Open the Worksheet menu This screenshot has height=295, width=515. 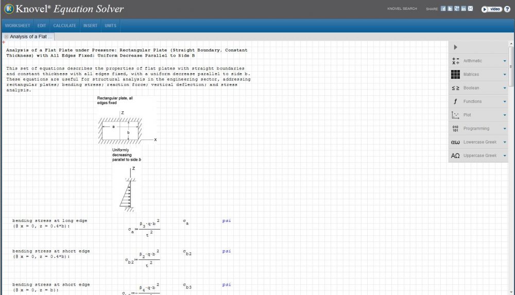(x=18, y=26)
